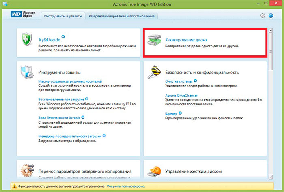The image size is (284, 192).
Task: Open Мастер создания загрузочных носителей
Action: (x=70, y=81)
